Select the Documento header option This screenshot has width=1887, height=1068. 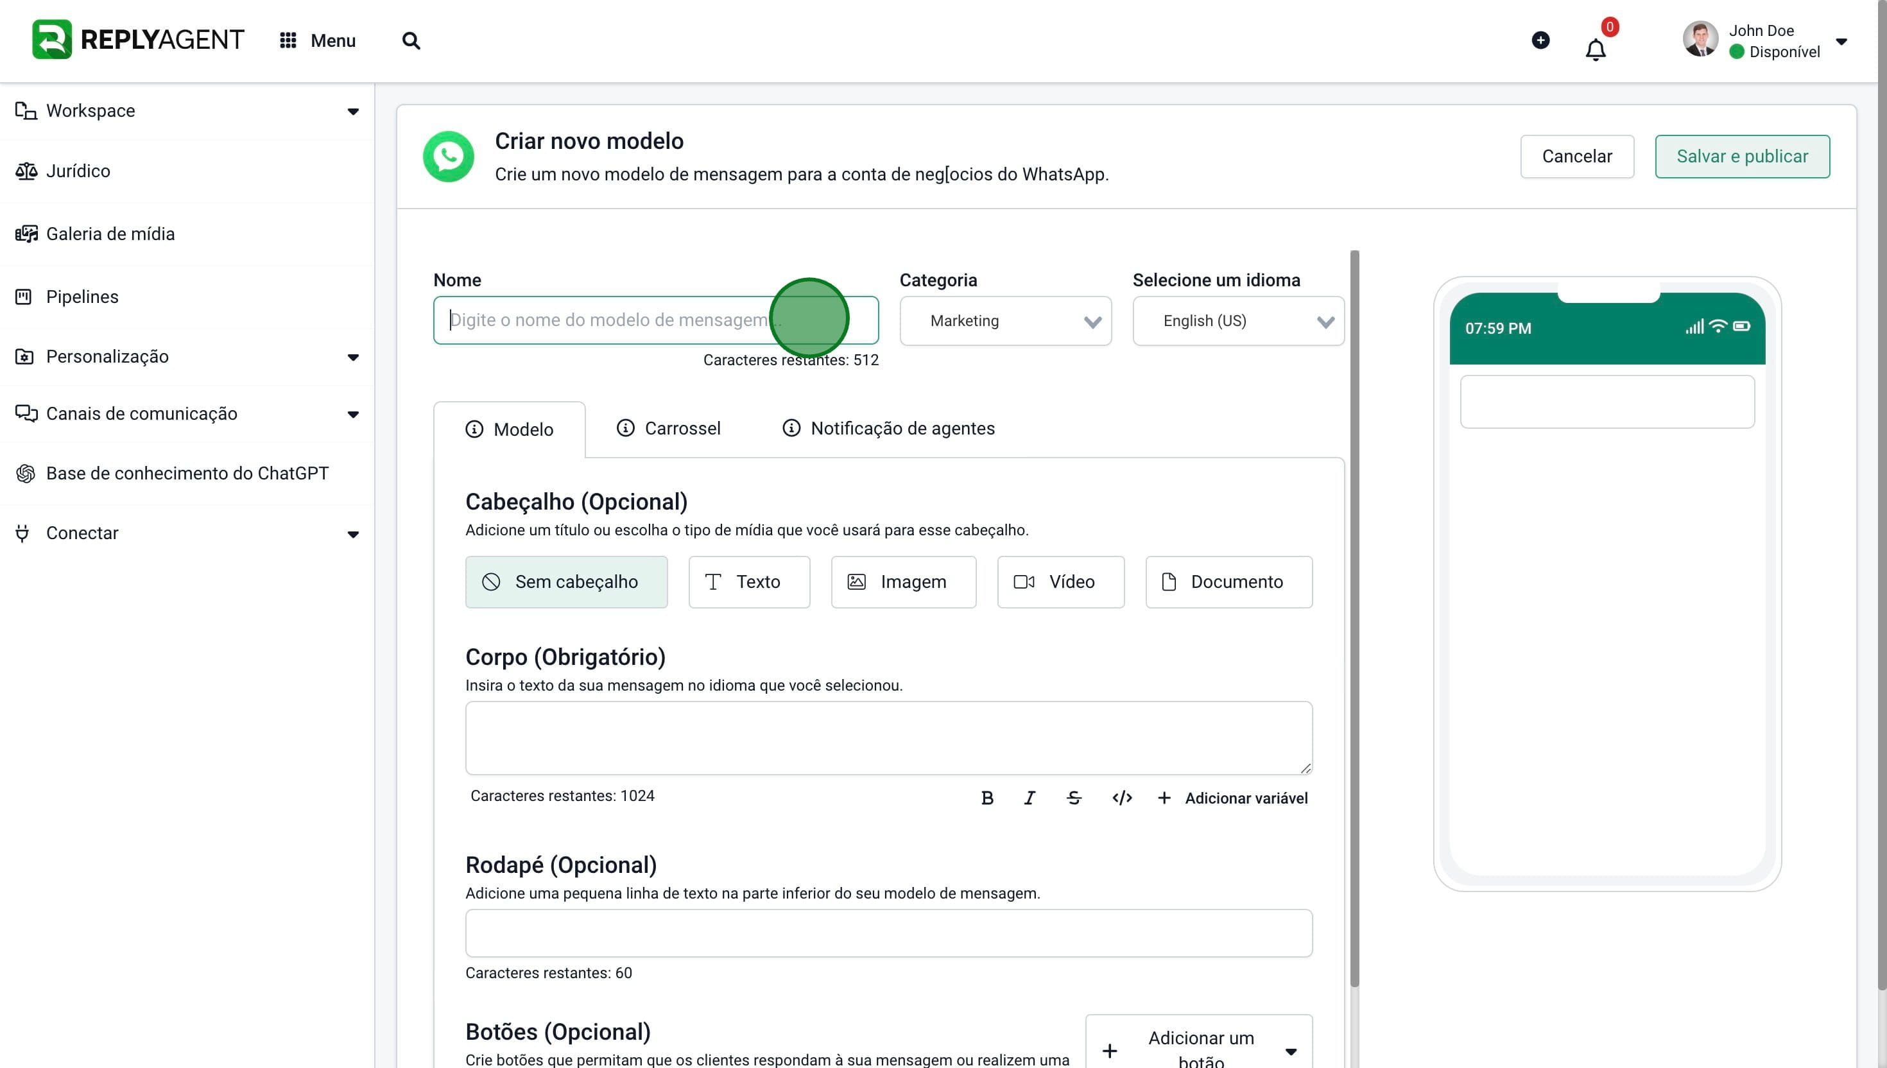[1228, 581]
